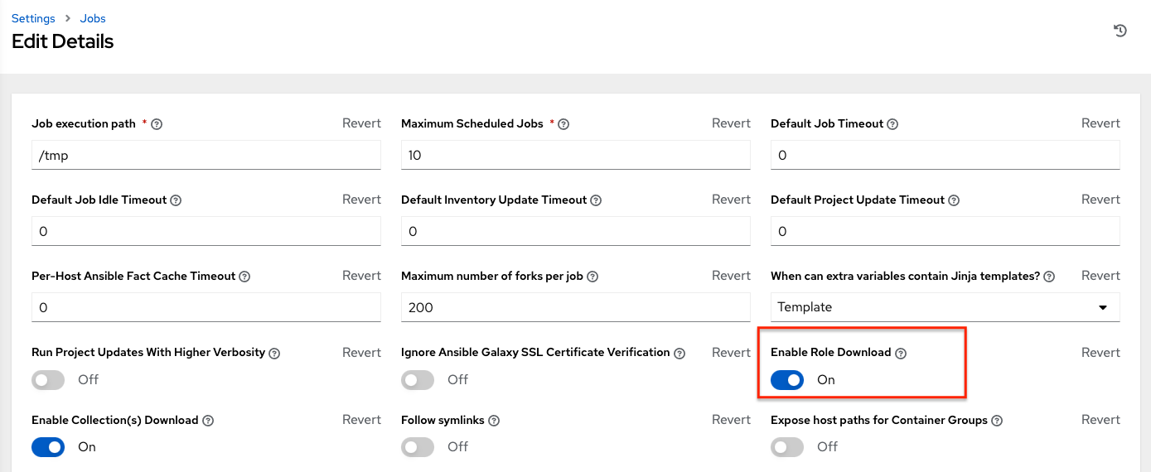Click the Job execution path input field
Screen dimensions: 1151x472
(206, 155)
